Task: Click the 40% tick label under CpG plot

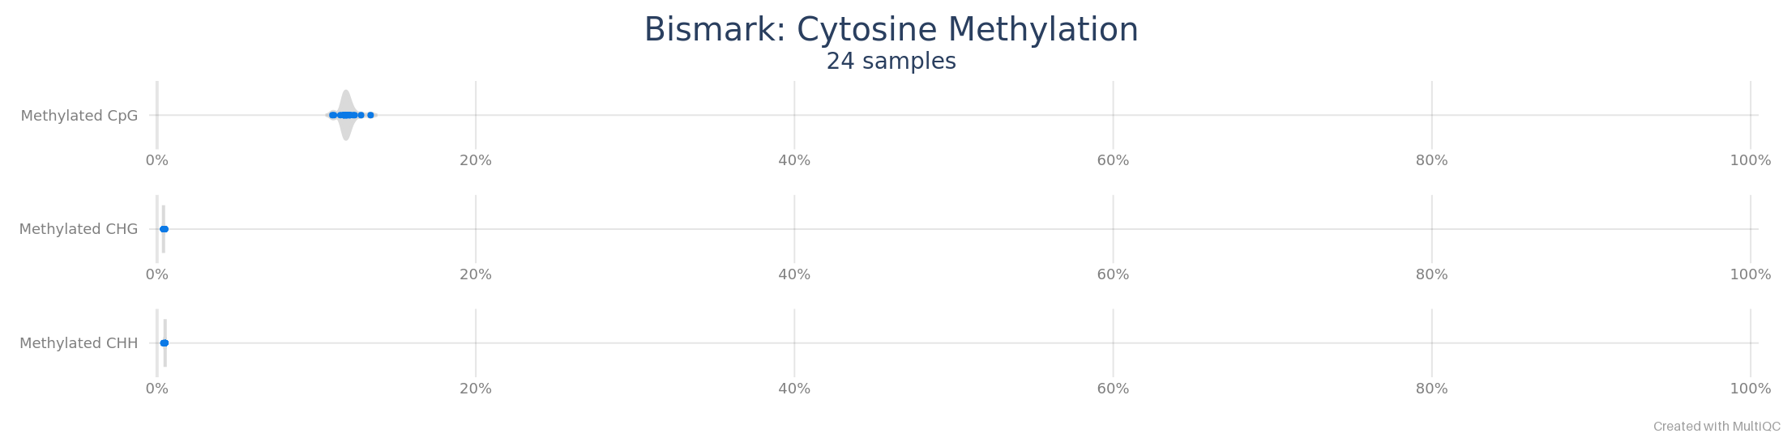Action: (794, 160)
